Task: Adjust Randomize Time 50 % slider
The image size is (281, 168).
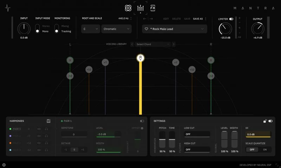Action: (x=172, y=140)
